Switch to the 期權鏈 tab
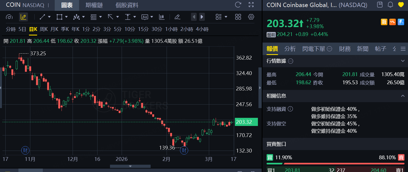The height and width of the screenshot is (172, 408). (x=94, y=5)
